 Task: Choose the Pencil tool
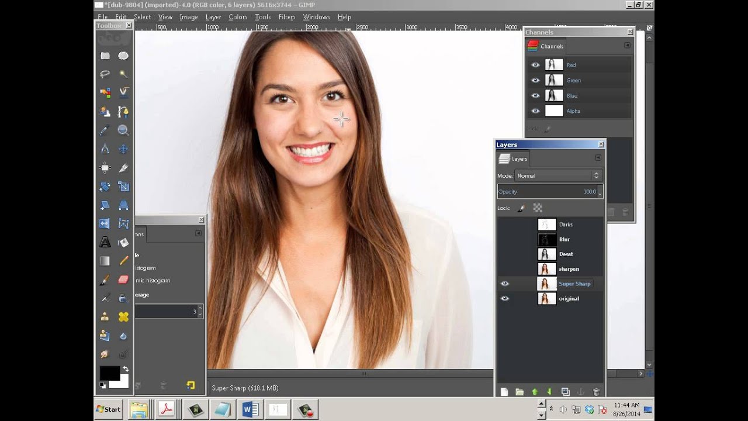pos(123,261)
